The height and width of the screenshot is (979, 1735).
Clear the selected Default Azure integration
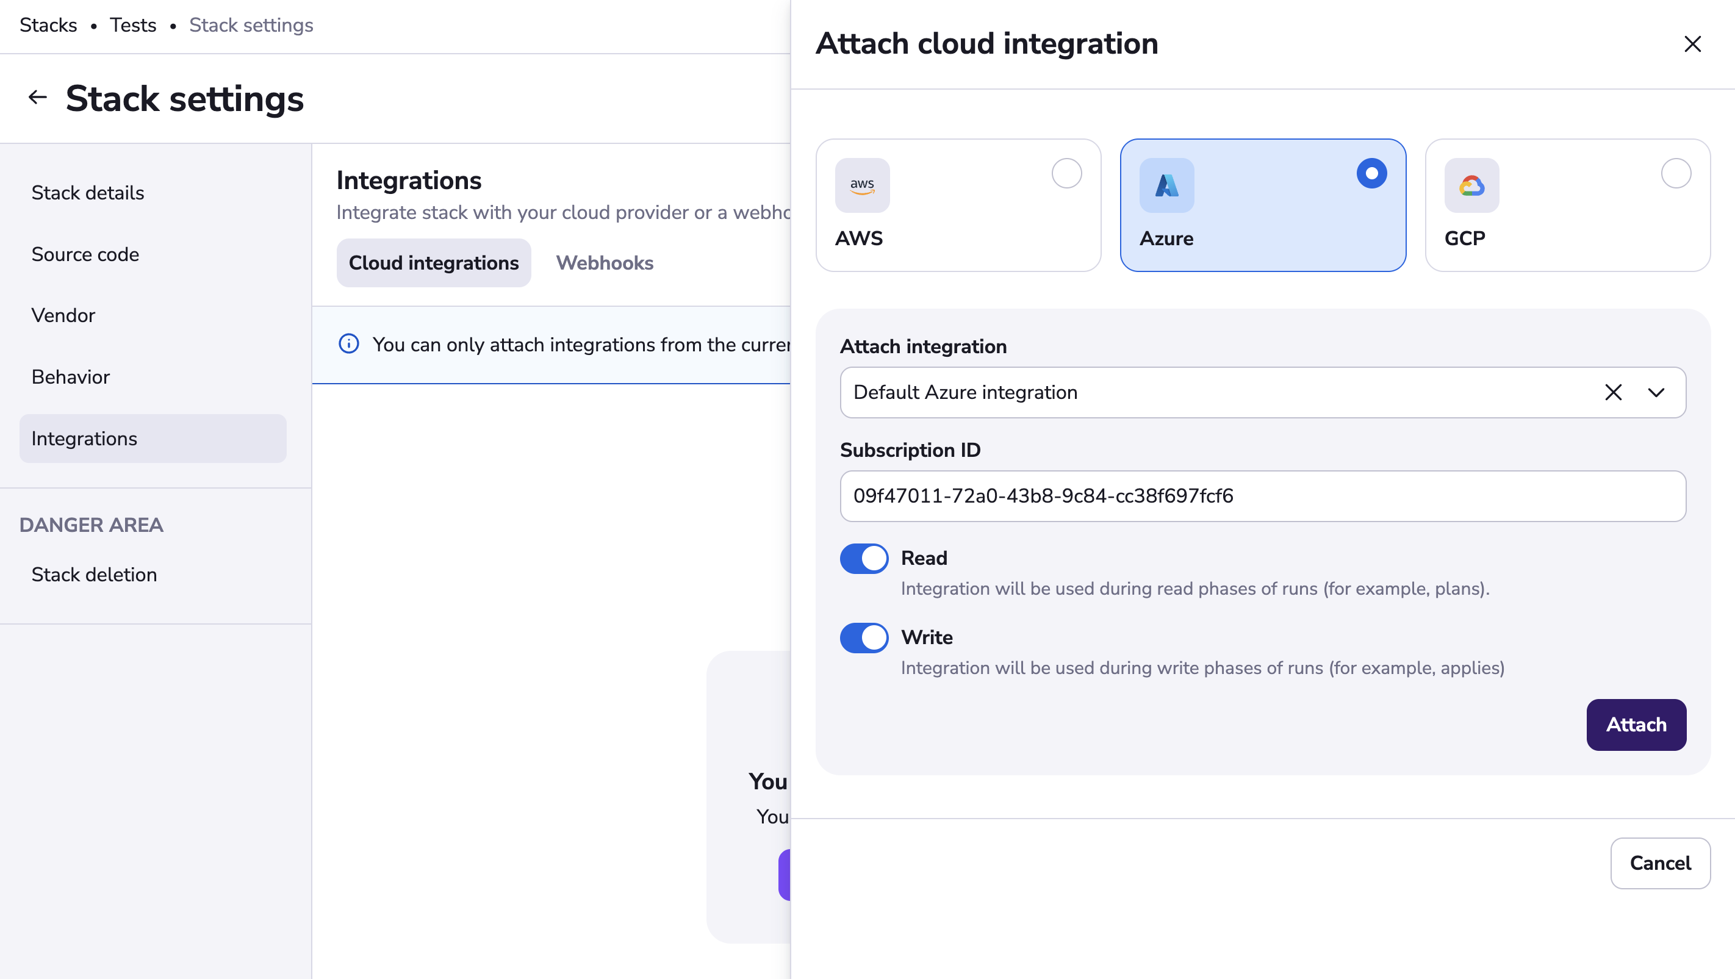[x=1613, y=393]
